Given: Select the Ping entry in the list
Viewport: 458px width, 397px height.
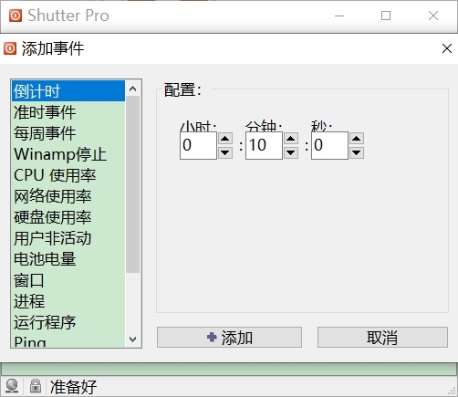Looking at the screenshot, I should tap(68, 340).
